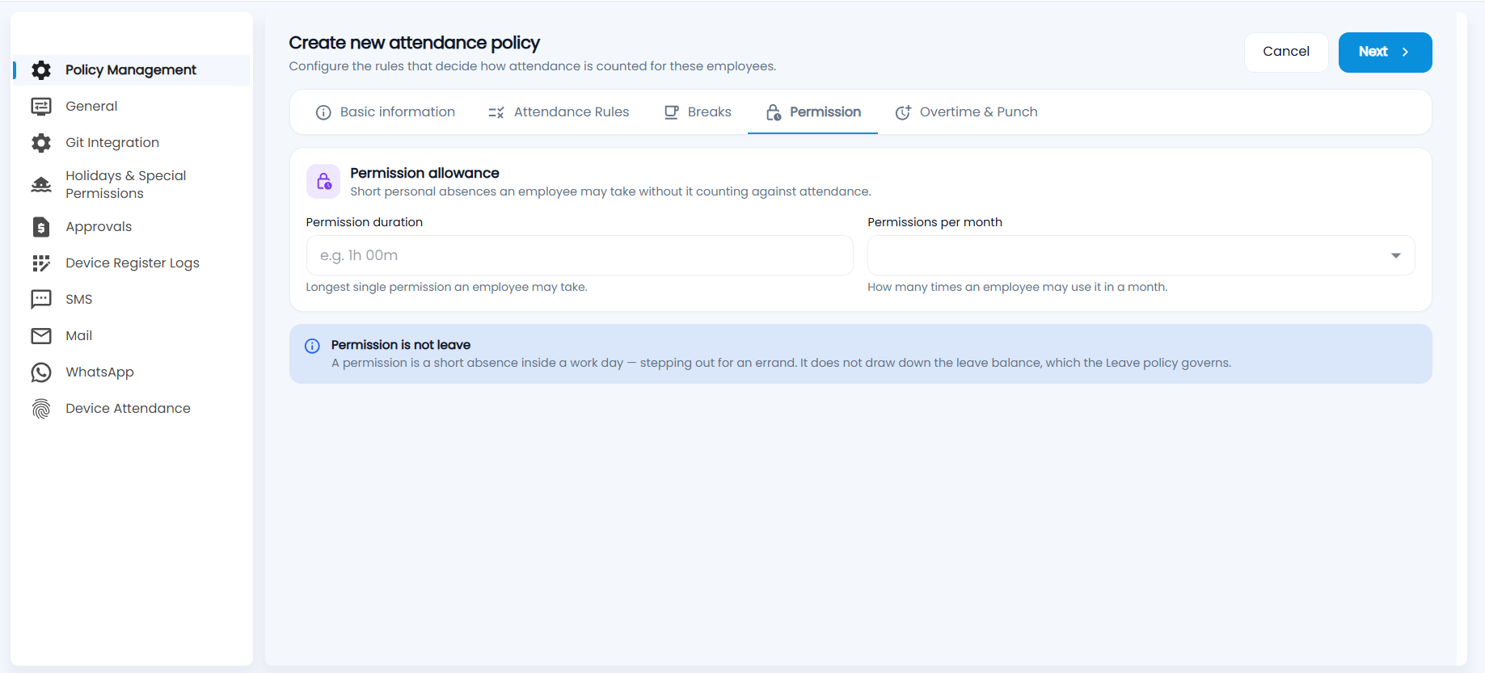The image size is (1485, 673).
Task: Open the Breaks tab
Action: [x=698, y=112]
